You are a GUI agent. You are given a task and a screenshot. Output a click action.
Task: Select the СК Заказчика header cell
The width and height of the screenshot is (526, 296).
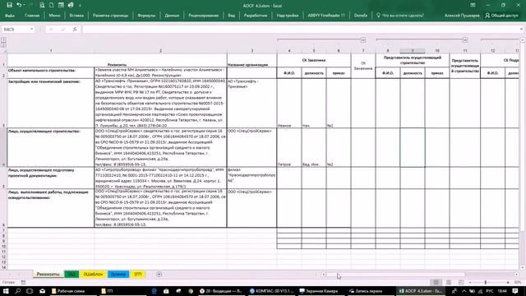(x=314, y=60)
